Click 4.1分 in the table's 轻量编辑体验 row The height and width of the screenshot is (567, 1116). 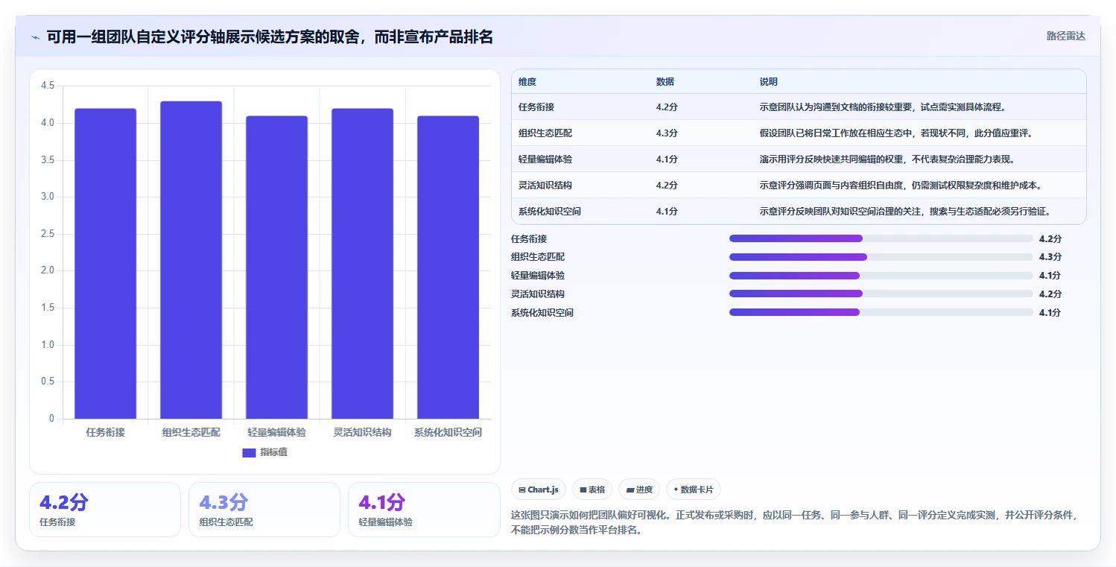(x=667, y=159)
